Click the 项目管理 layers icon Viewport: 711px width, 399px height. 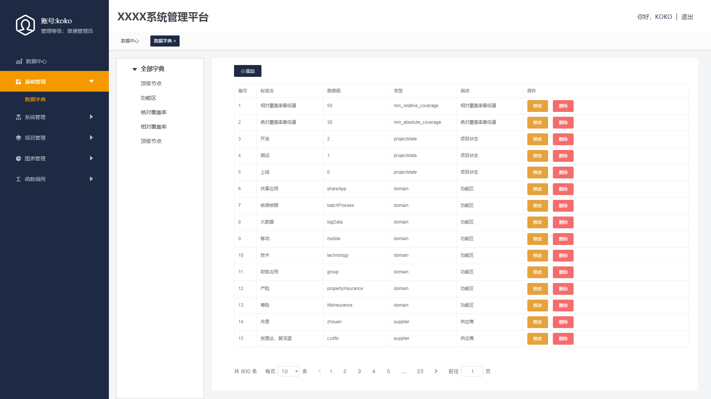point(18,138)
